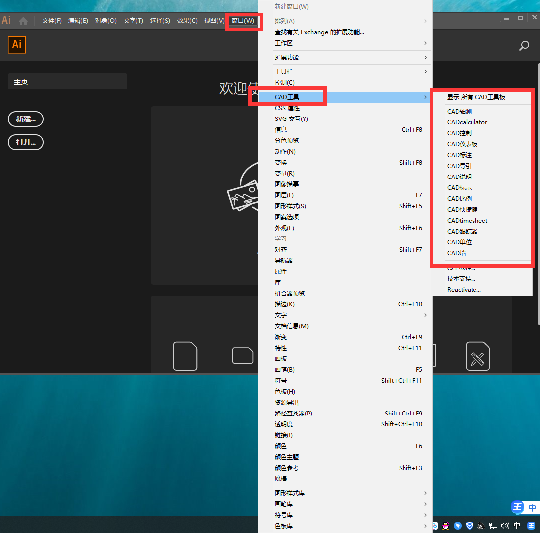The image size is (540, 533).
Task: Expand the 文字 submenu in Window menu
Action: click(x=345, y=315)
